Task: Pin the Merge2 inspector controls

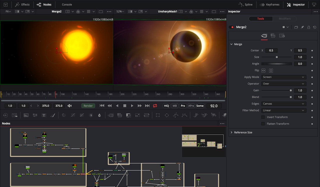Action: pos(302,27)
